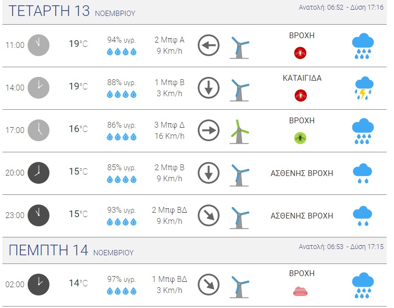This screenshot has height=308, width=394.
Task: Click the east wind arrow at 11:00
Action: 208,46
